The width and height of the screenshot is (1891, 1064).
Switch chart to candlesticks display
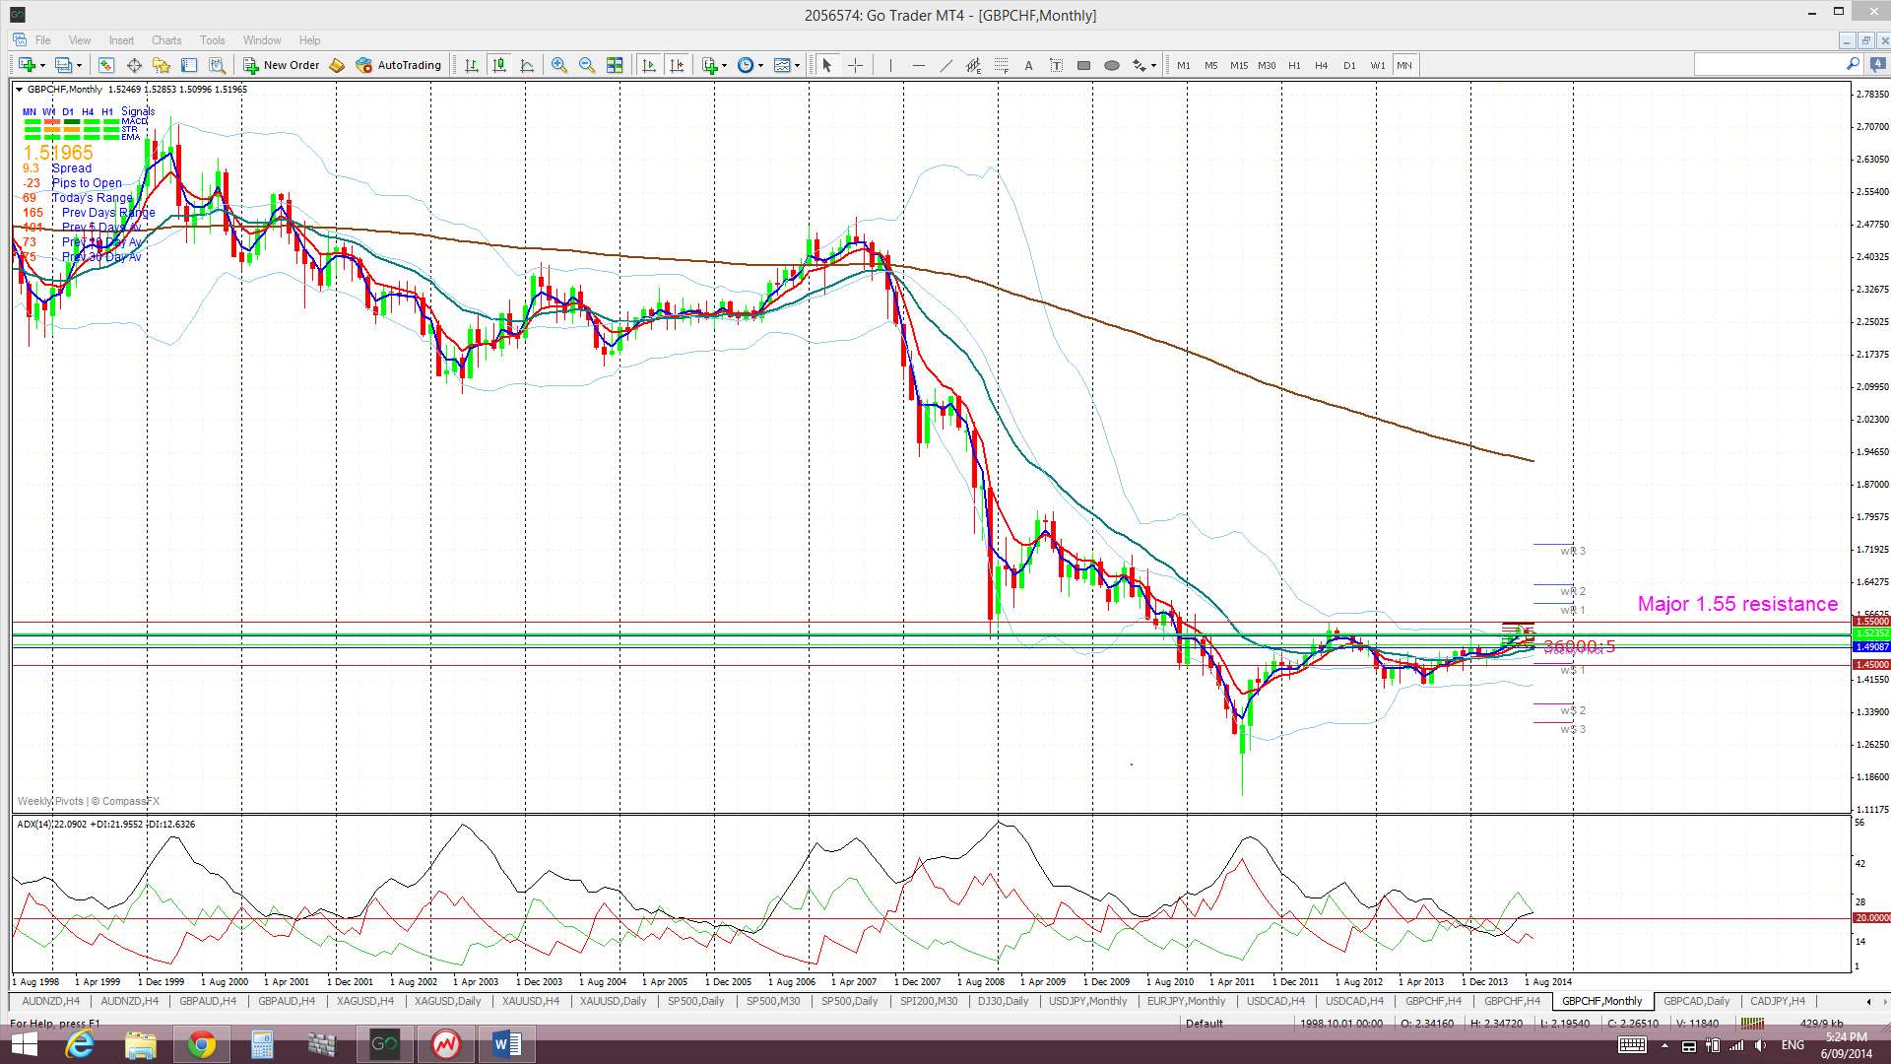pyautogui.click(x=499, y=65)
